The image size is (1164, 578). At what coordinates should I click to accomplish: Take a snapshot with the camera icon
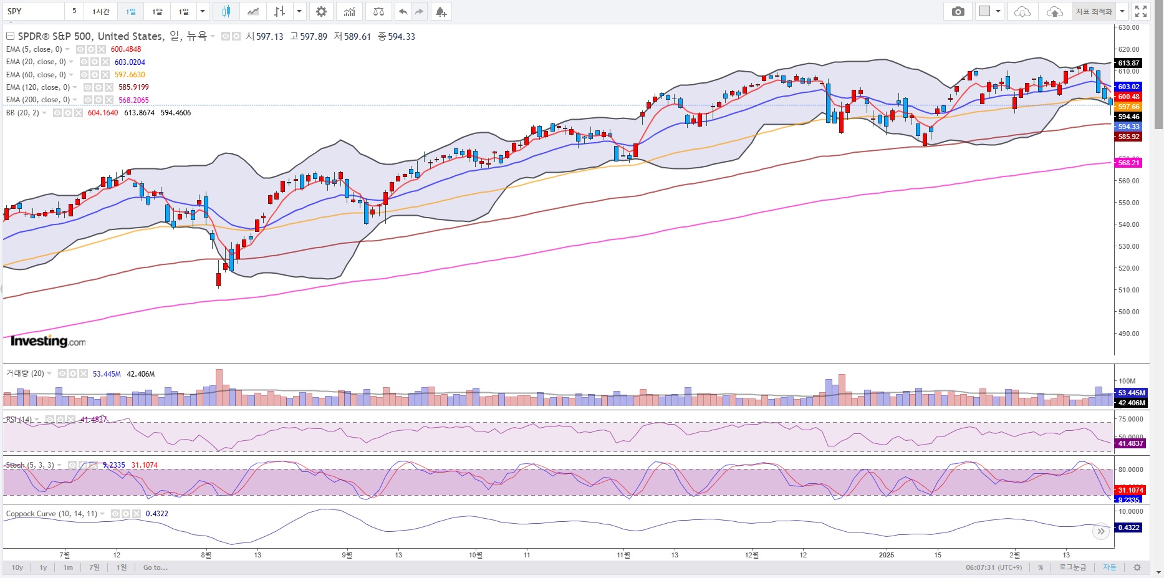[958, 11]
